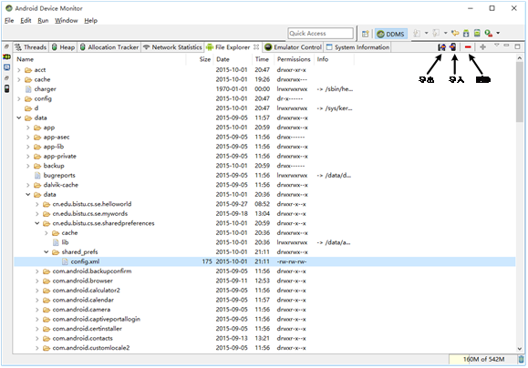Expand the dalvik-cache folder
The width and height of the screenshot is (528, 368).
28,185
